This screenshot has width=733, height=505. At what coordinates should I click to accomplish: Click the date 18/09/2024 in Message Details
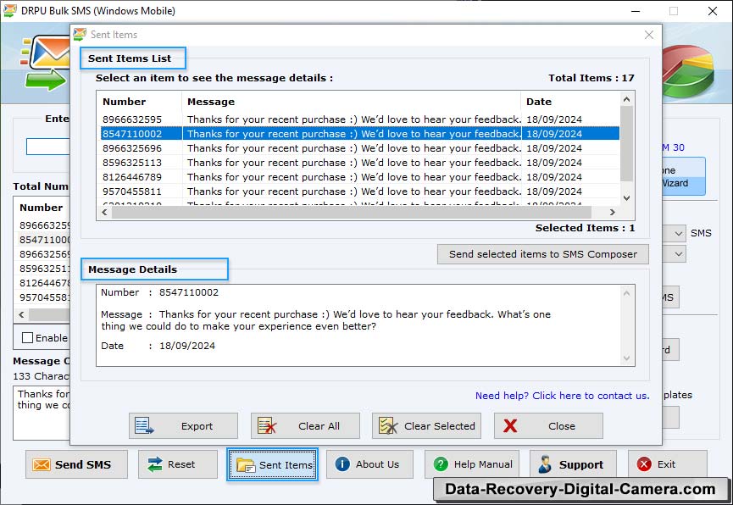click(187, 346)
